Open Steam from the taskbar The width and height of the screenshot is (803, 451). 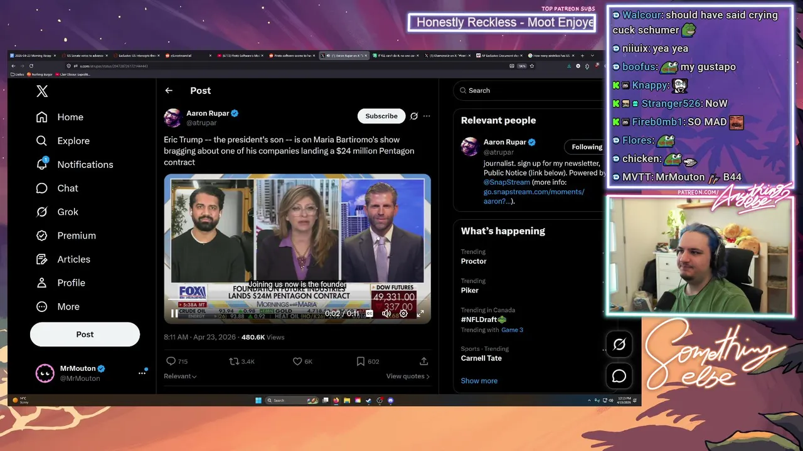click(369, 400)
